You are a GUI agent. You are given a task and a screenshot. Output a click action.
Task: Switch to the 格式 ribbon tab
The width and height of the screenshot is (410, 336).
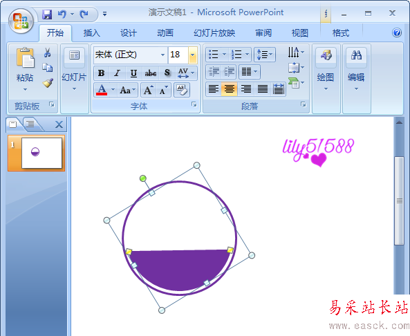click(x=340, y=33)
